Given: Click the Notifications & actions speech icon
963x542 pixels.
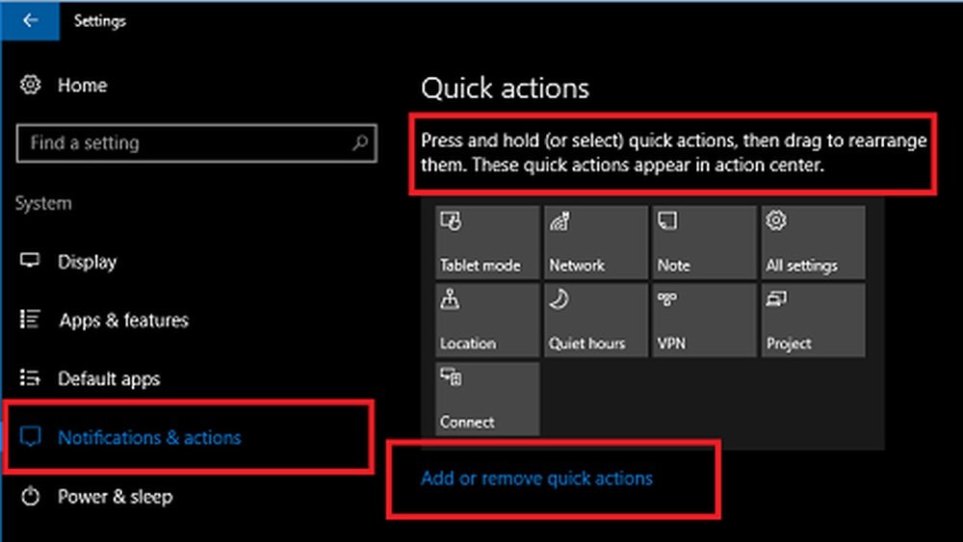Looking at the screenshot, I should pos(30,437).
